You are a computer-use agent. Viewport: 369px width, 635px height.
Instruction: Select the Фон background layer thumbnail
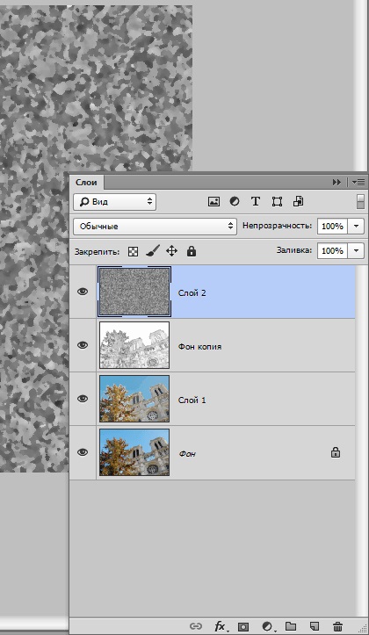pos(134,452)
